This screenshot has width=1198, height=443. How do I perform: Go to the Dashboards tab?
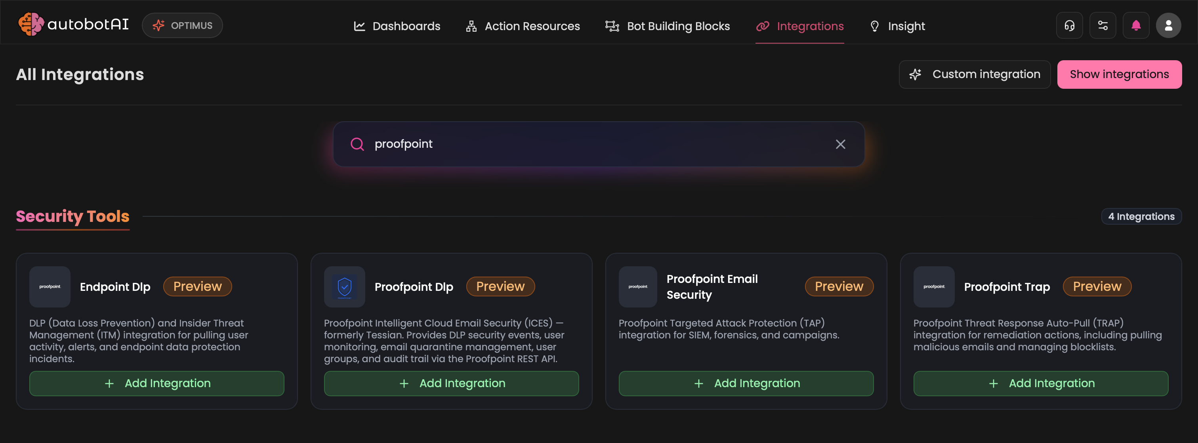click(x=397, y=26)
